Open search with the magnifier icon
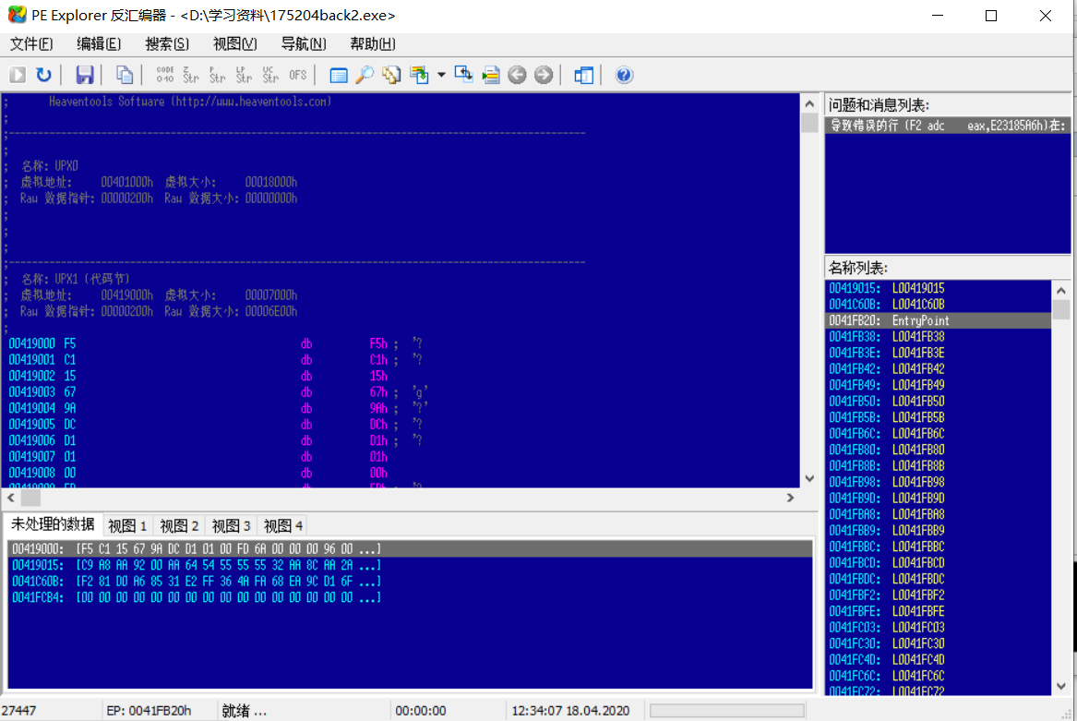Viewport: 1077px width, 721px height. [x=365, y=75]
